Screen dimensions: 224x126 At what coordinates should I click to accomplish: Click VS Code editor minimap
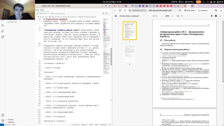[x=106, y=46]
